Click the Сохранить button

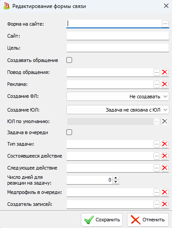point(102,220)
